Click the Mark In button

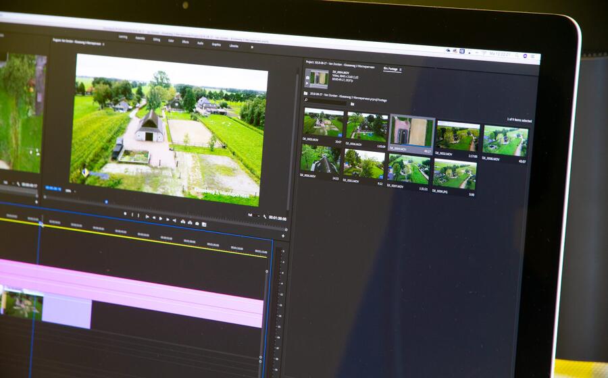tap(132, 215)
